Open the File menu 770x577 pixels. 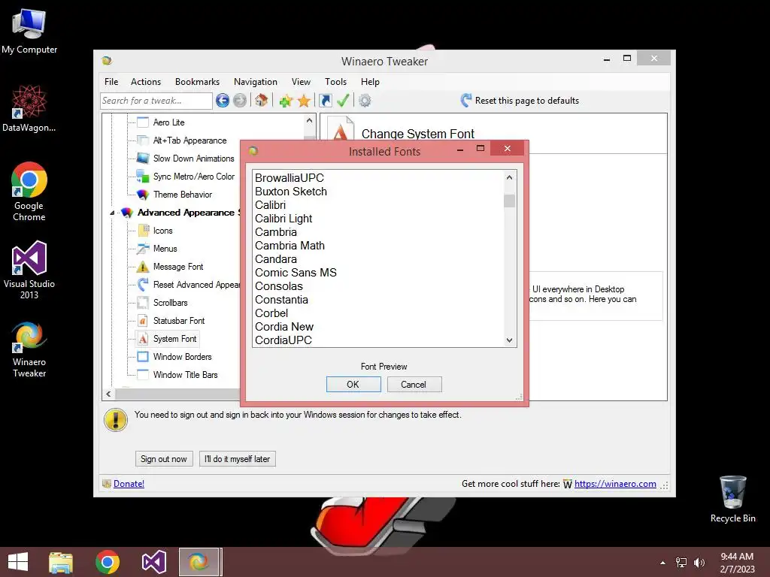(x=111, y=82)
